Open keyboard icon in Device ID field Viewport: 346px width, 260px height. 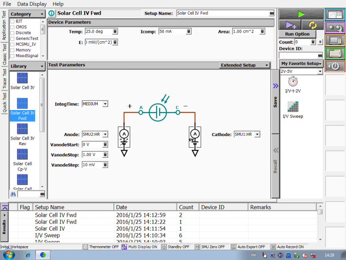coord(320,55)
